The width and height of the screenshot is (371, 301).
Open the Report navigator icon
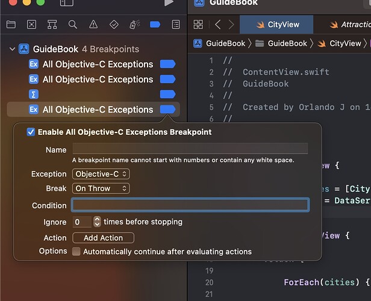pyautogui.click(x=176, y=24)
